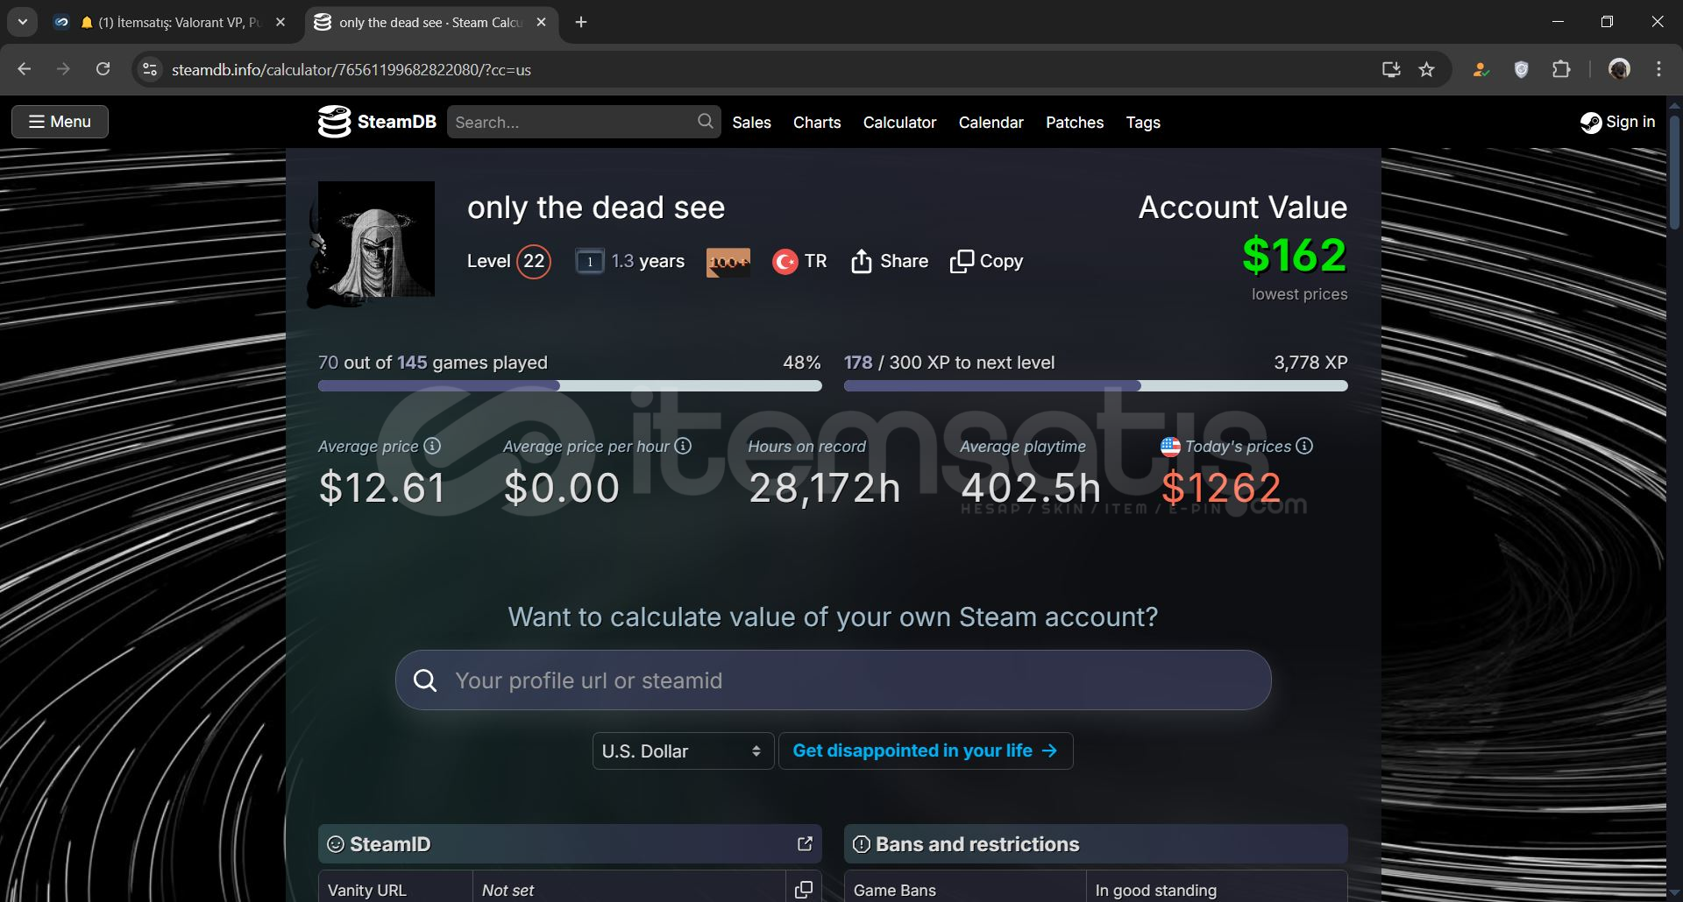Image resolution: width=1683 pixels, height=902 pixels.
Task: Click the address bar URL
Action: [x=352, y=70]
